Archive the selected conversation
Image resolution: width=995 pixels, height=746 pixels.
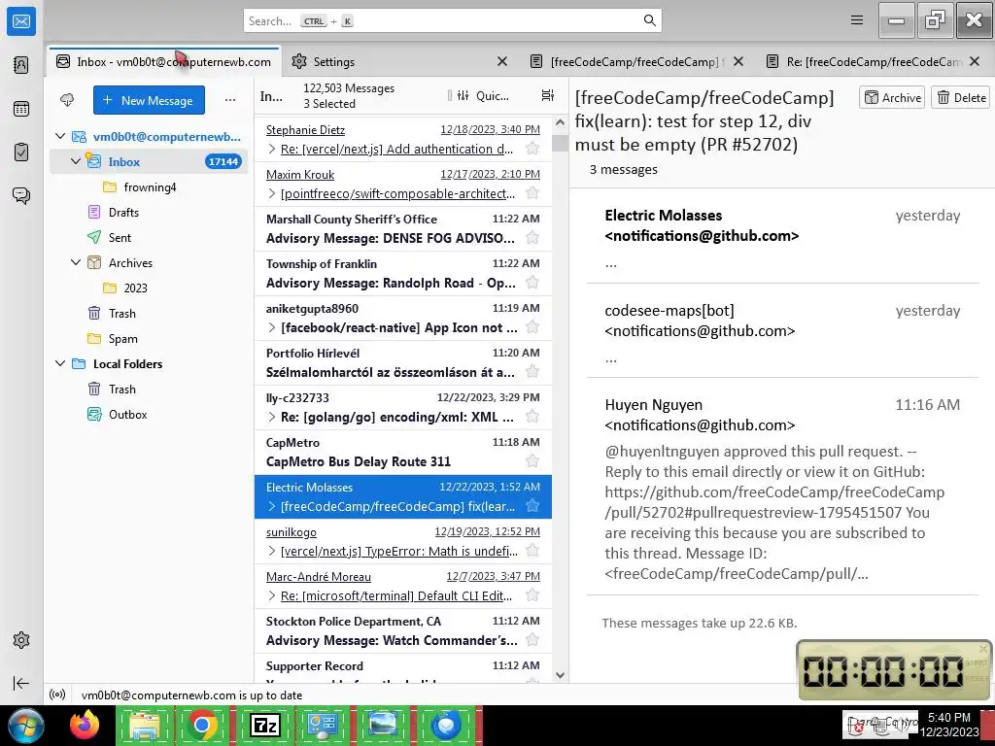[x=892, y=98]
